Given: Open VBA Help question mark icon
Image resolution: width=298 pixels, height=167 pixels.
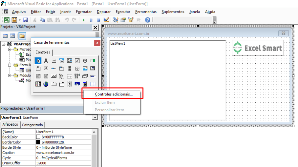Looking at the screenshot, I should [x=148, y=20].
